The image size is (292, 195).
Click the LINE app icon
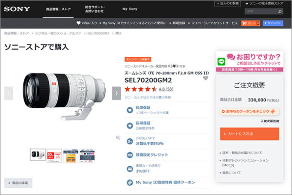point(221,61)
